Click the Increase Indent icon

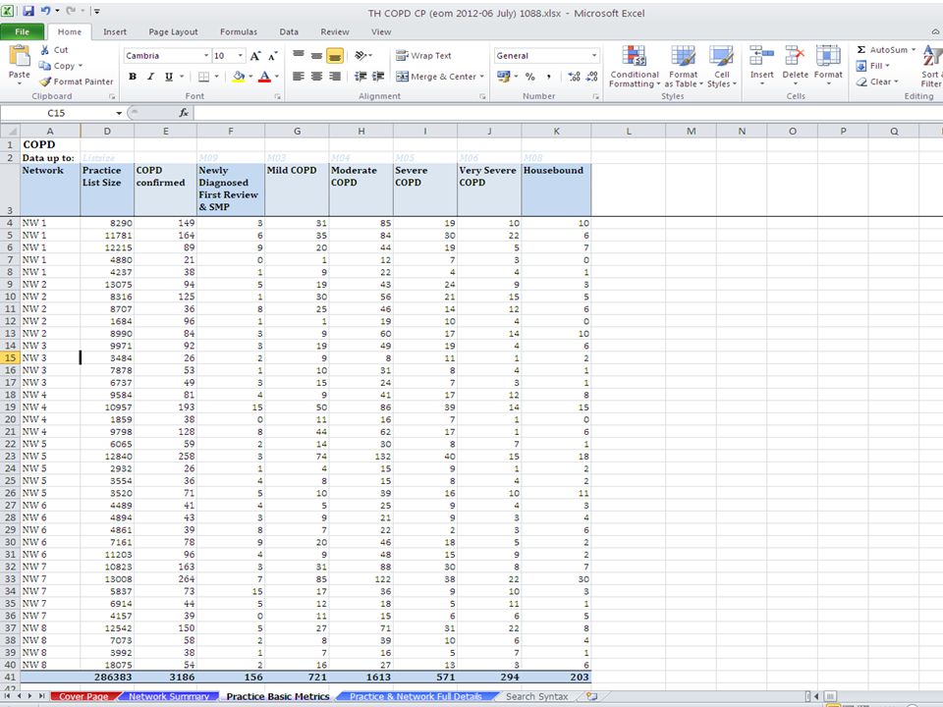click(378, 77)
